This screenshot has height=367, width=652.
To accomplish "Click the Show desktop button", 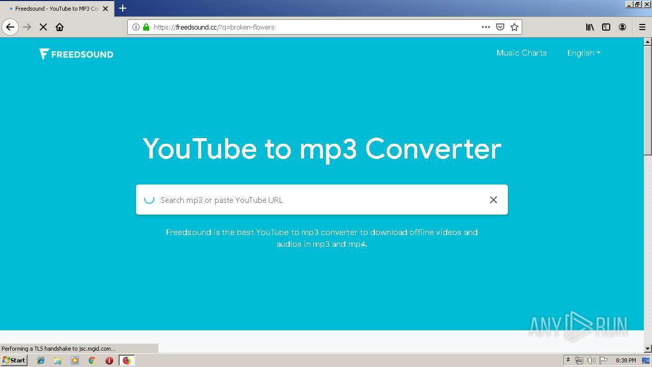I will 646,360.
